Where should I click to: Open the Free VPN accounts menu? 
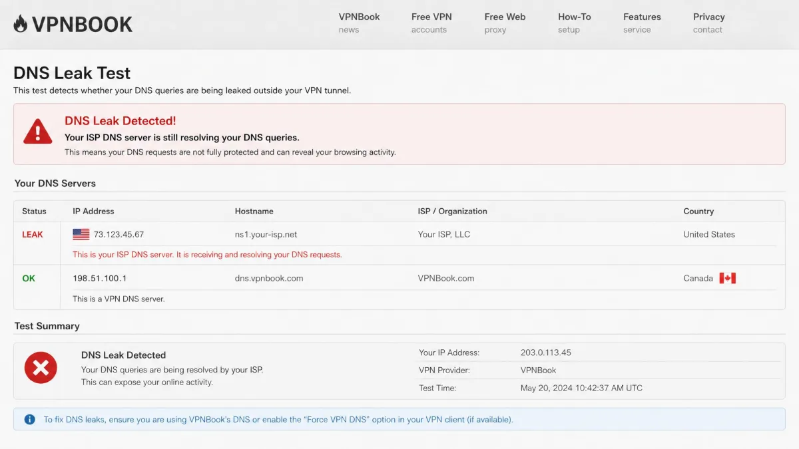[431, 23]
